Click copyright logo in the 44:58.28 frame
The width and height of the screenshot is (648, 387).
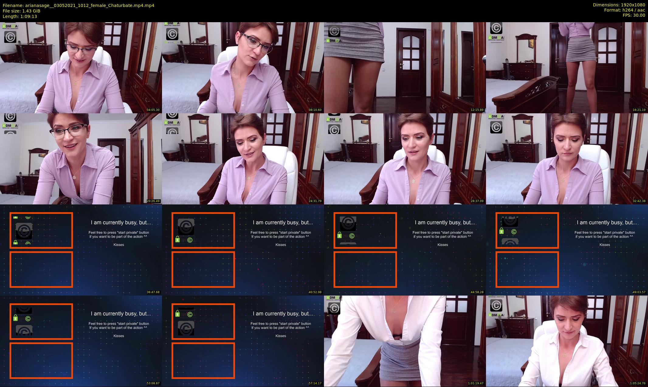point(348,223)
